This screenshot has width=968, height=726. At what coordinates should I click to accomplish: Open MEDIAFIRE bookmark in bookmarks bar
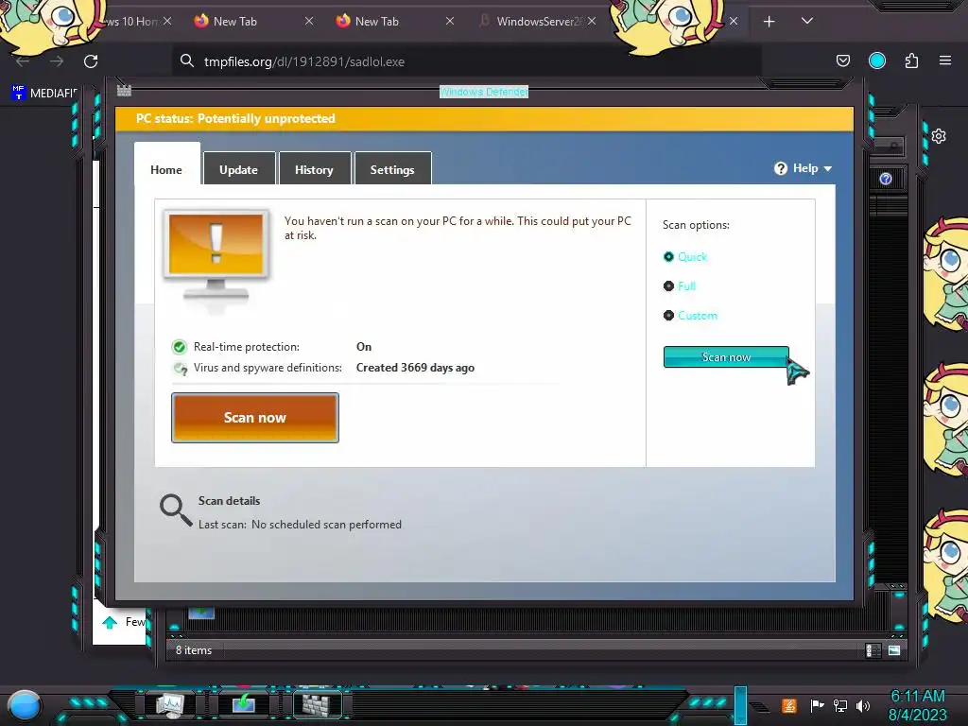(x=44, y=94)
